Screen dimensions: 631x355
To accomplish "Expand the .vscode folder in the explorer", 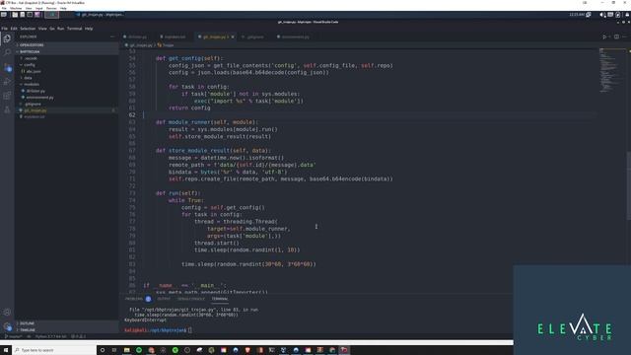I will click(66, 58).
